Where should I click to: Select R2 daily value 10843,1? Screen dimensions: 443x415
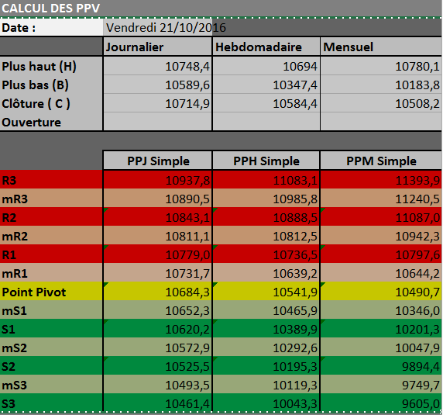(x=158, y=217)
